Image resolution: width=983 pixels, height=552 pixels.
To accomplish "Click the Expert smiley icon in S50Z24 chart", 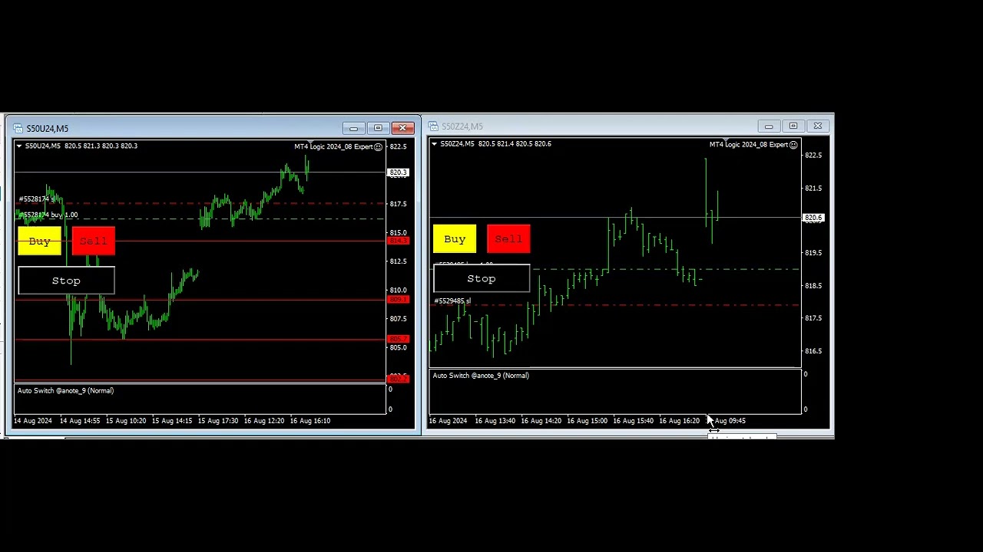I will 793,144.
